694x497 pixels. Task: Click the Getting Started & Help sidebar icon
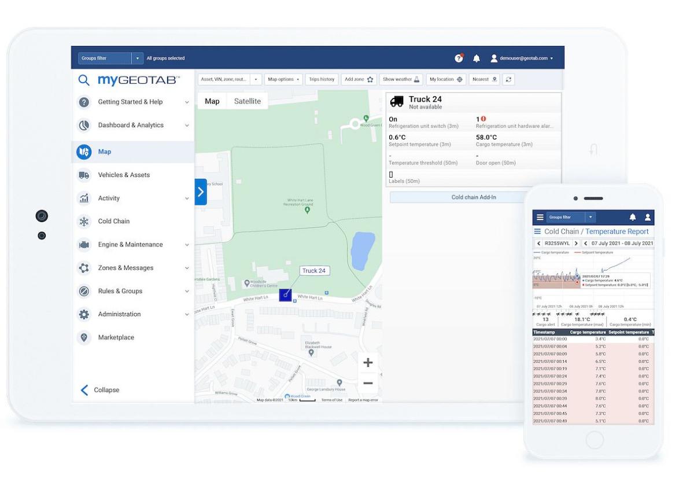click(84, 102)
